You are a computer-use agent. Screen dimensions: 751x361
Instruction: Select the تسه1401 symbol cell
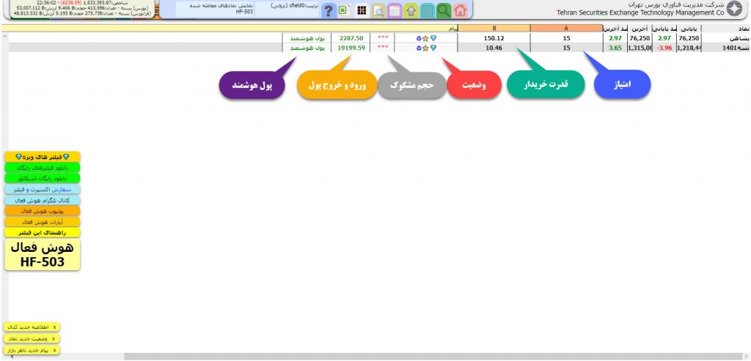(x=725, y=48)
